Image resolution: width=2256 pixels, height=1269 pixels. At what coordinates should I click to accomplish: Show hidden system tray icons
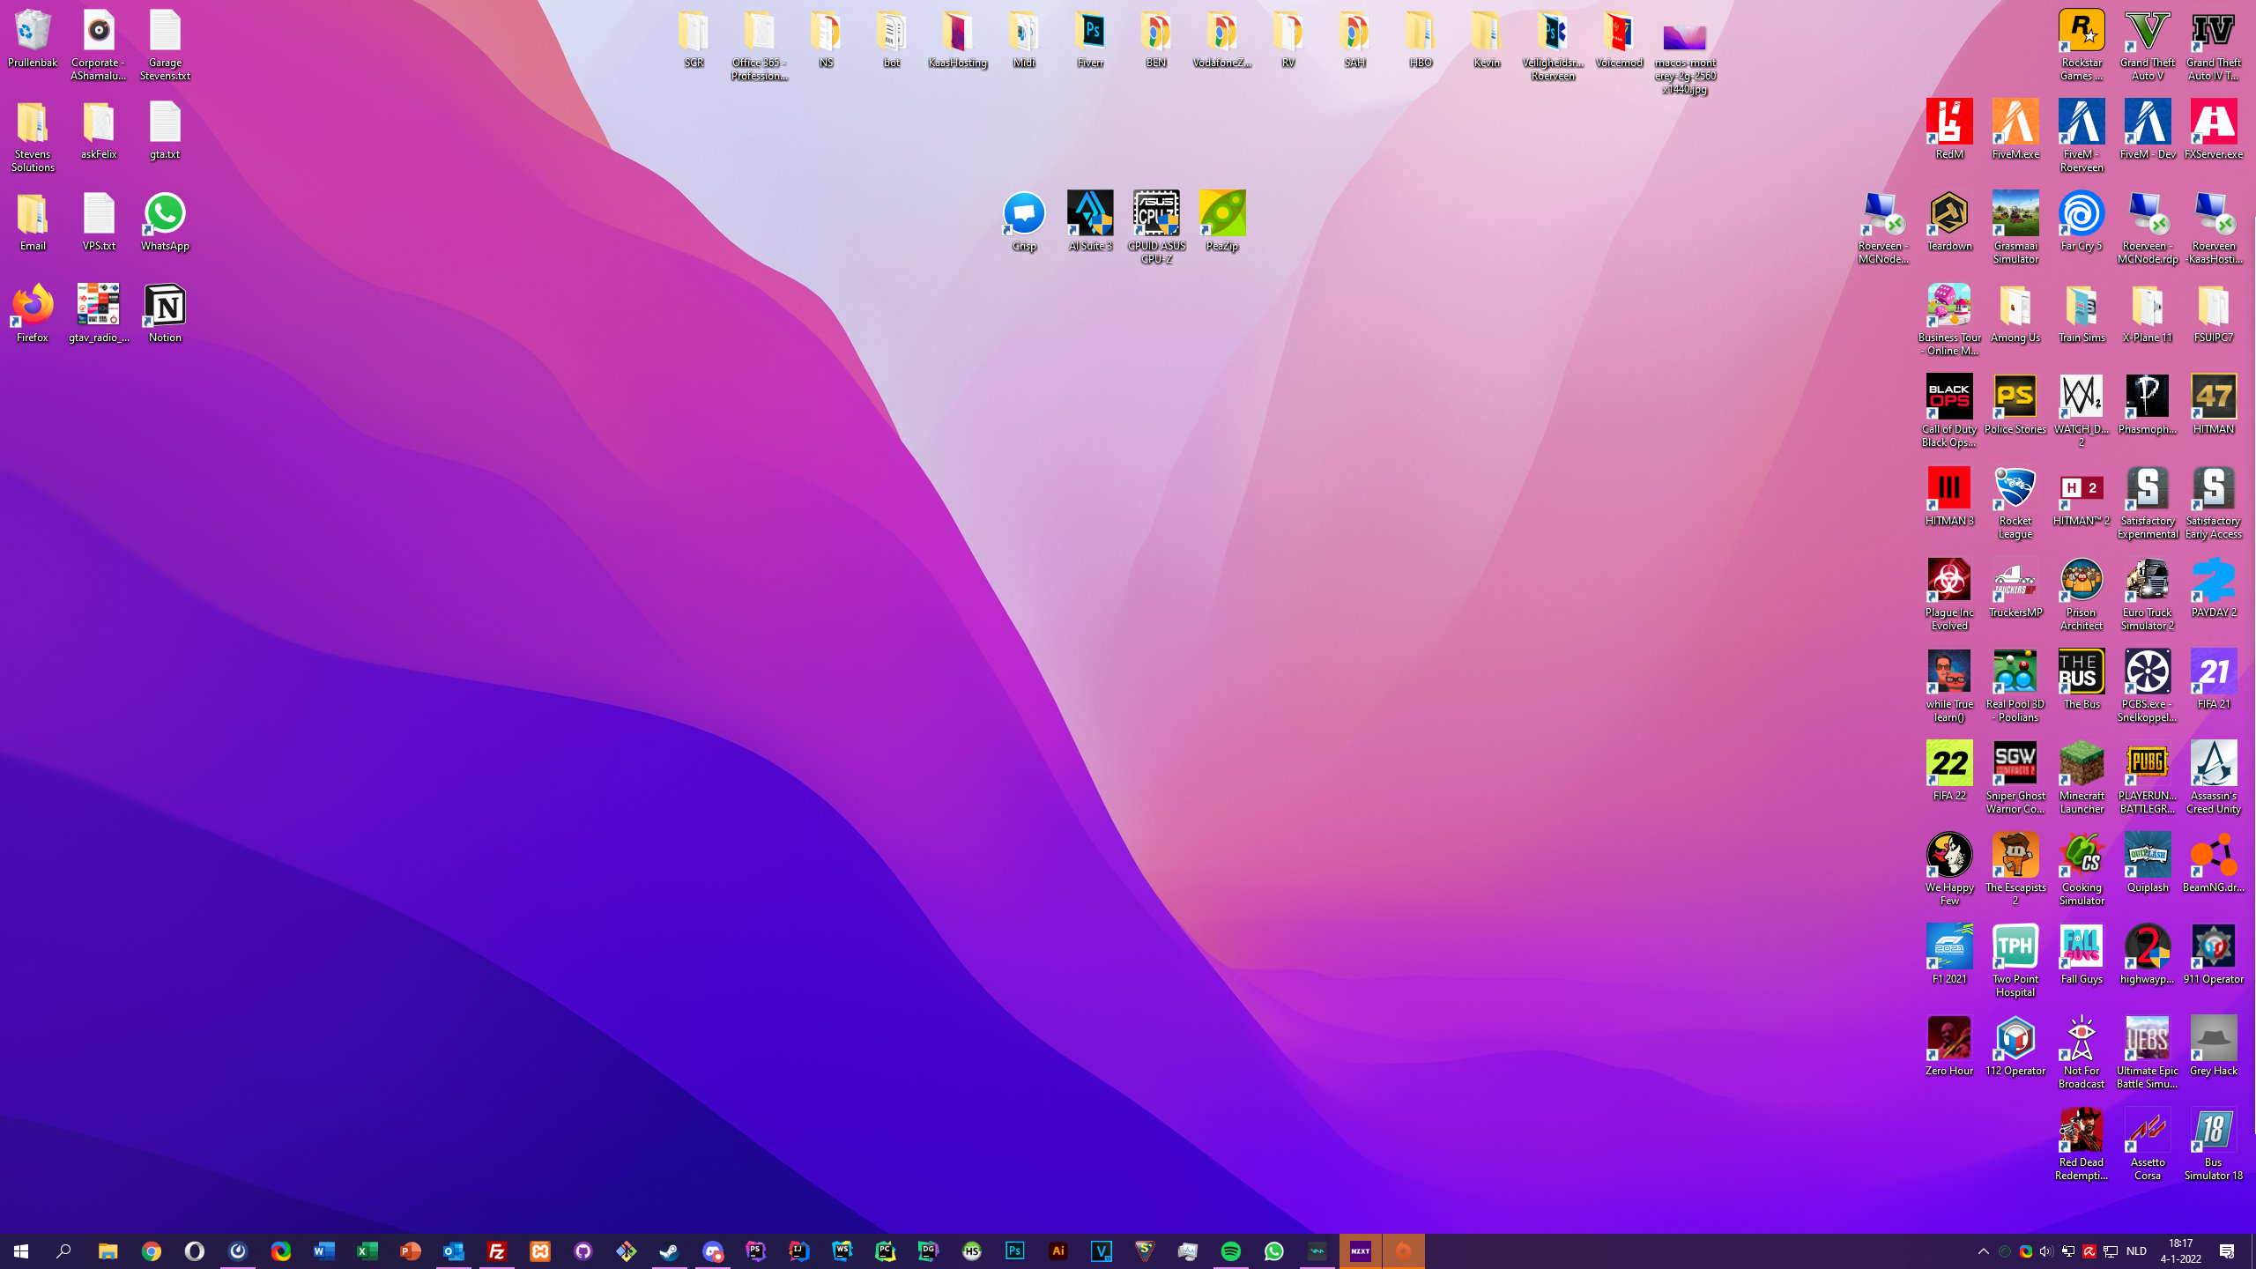(1983, 1251)
